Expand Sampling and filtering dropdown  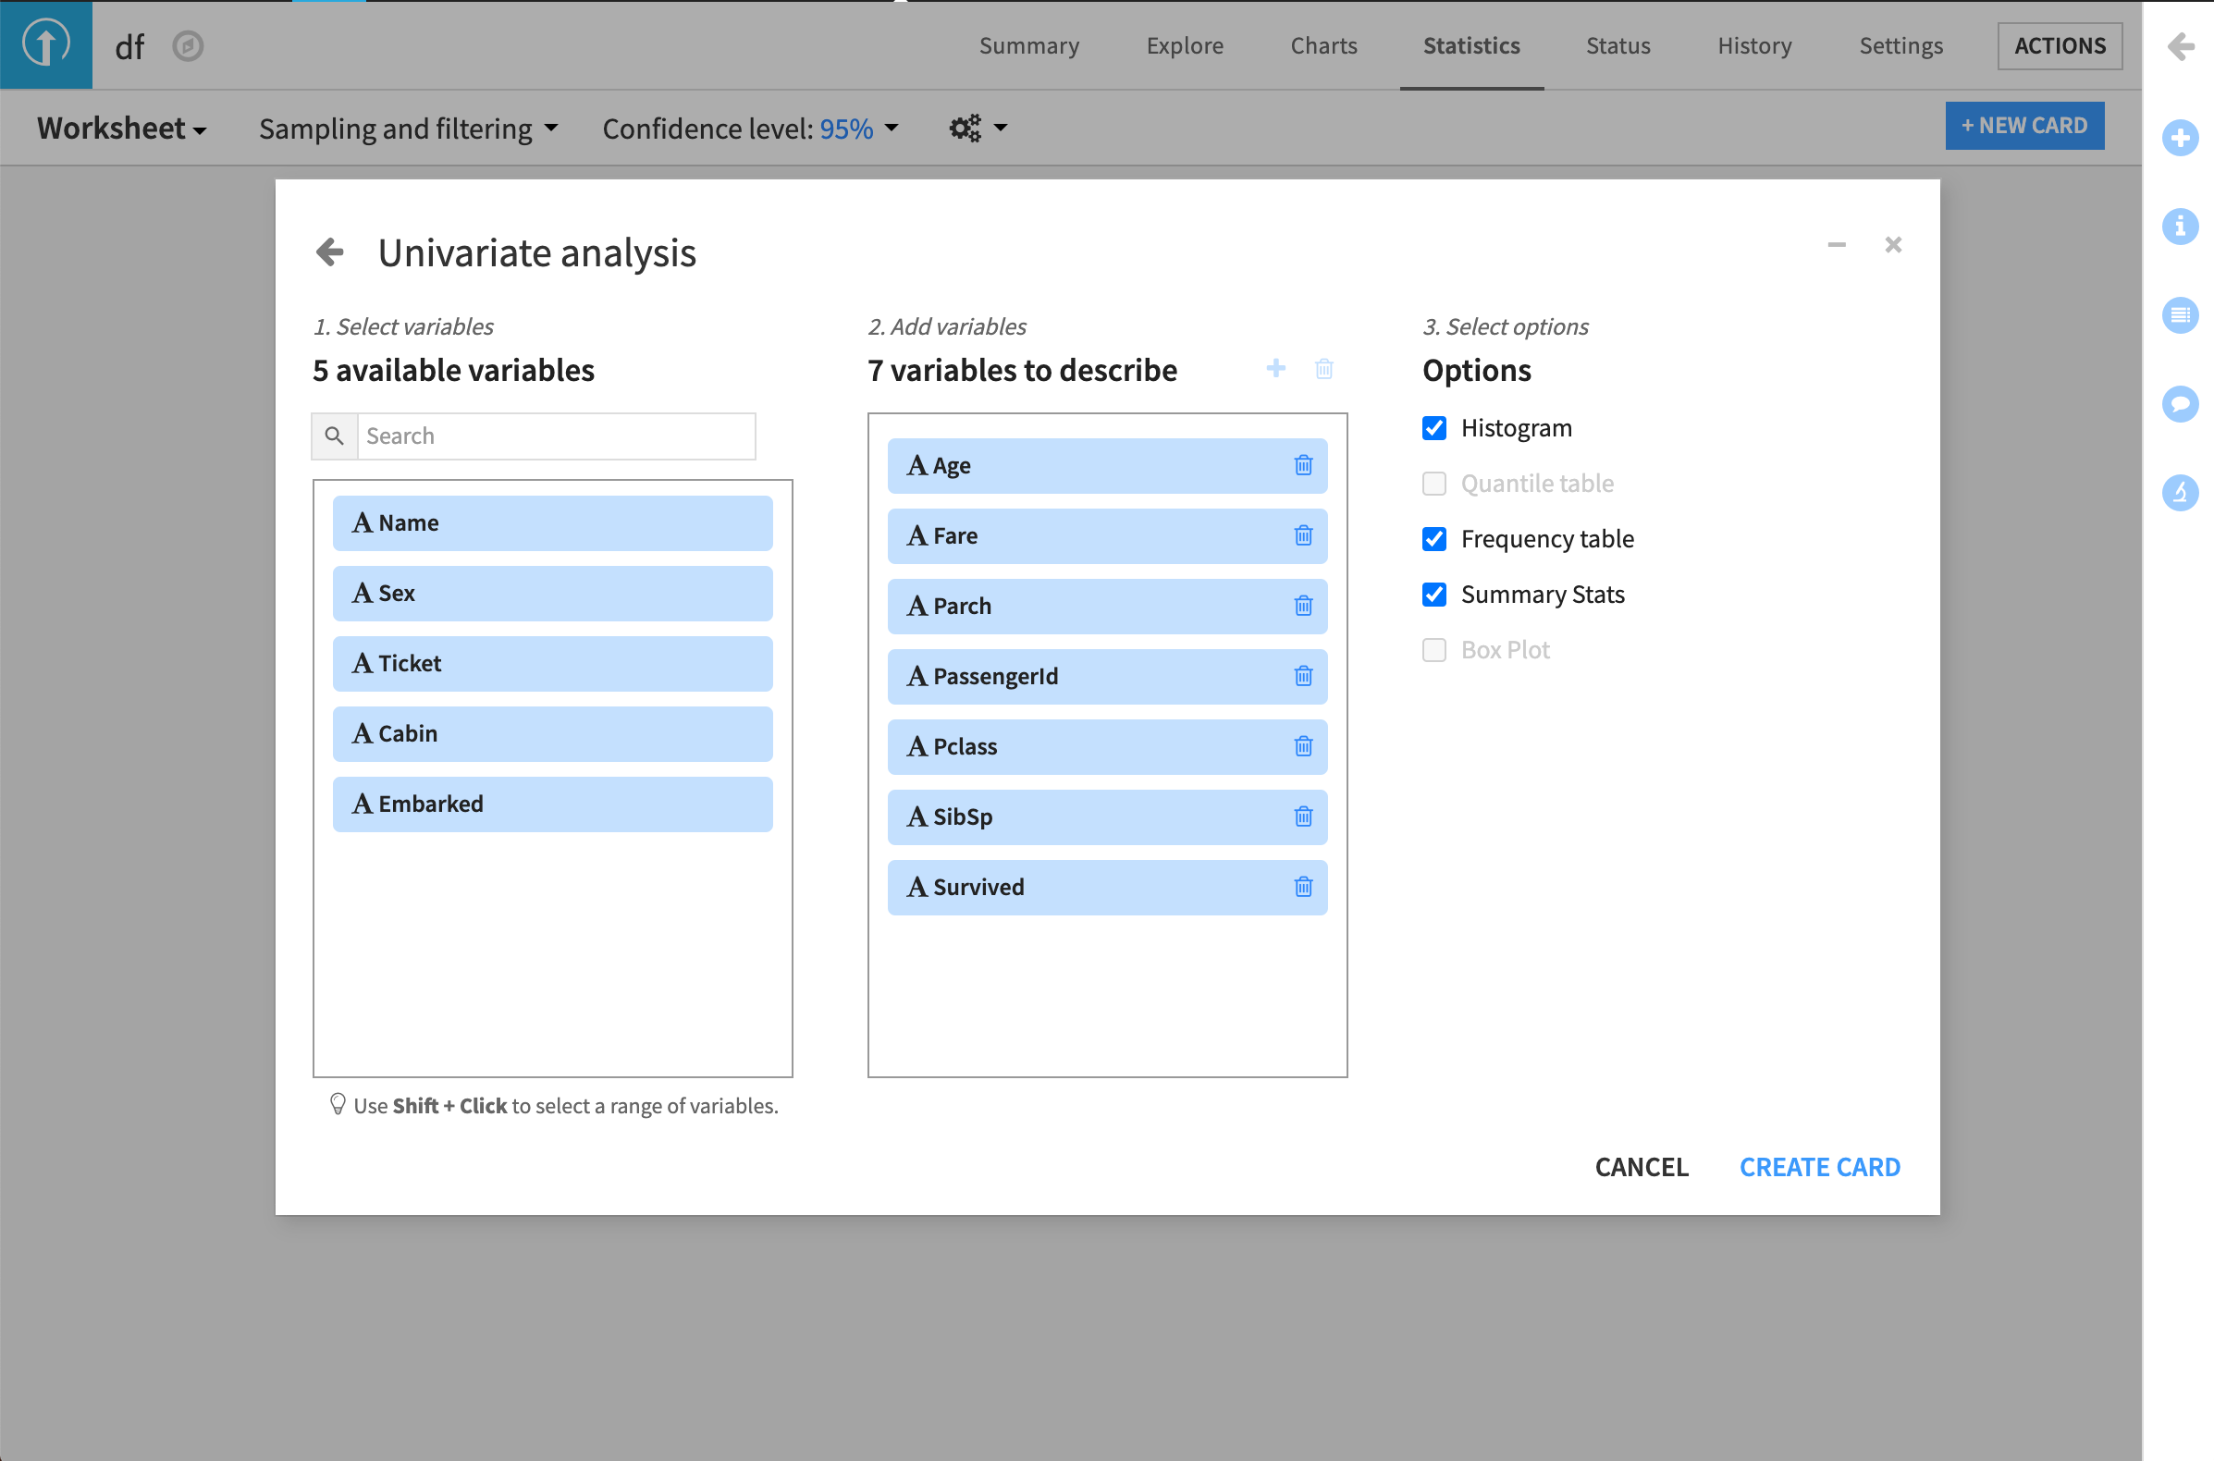coord(408,128)
